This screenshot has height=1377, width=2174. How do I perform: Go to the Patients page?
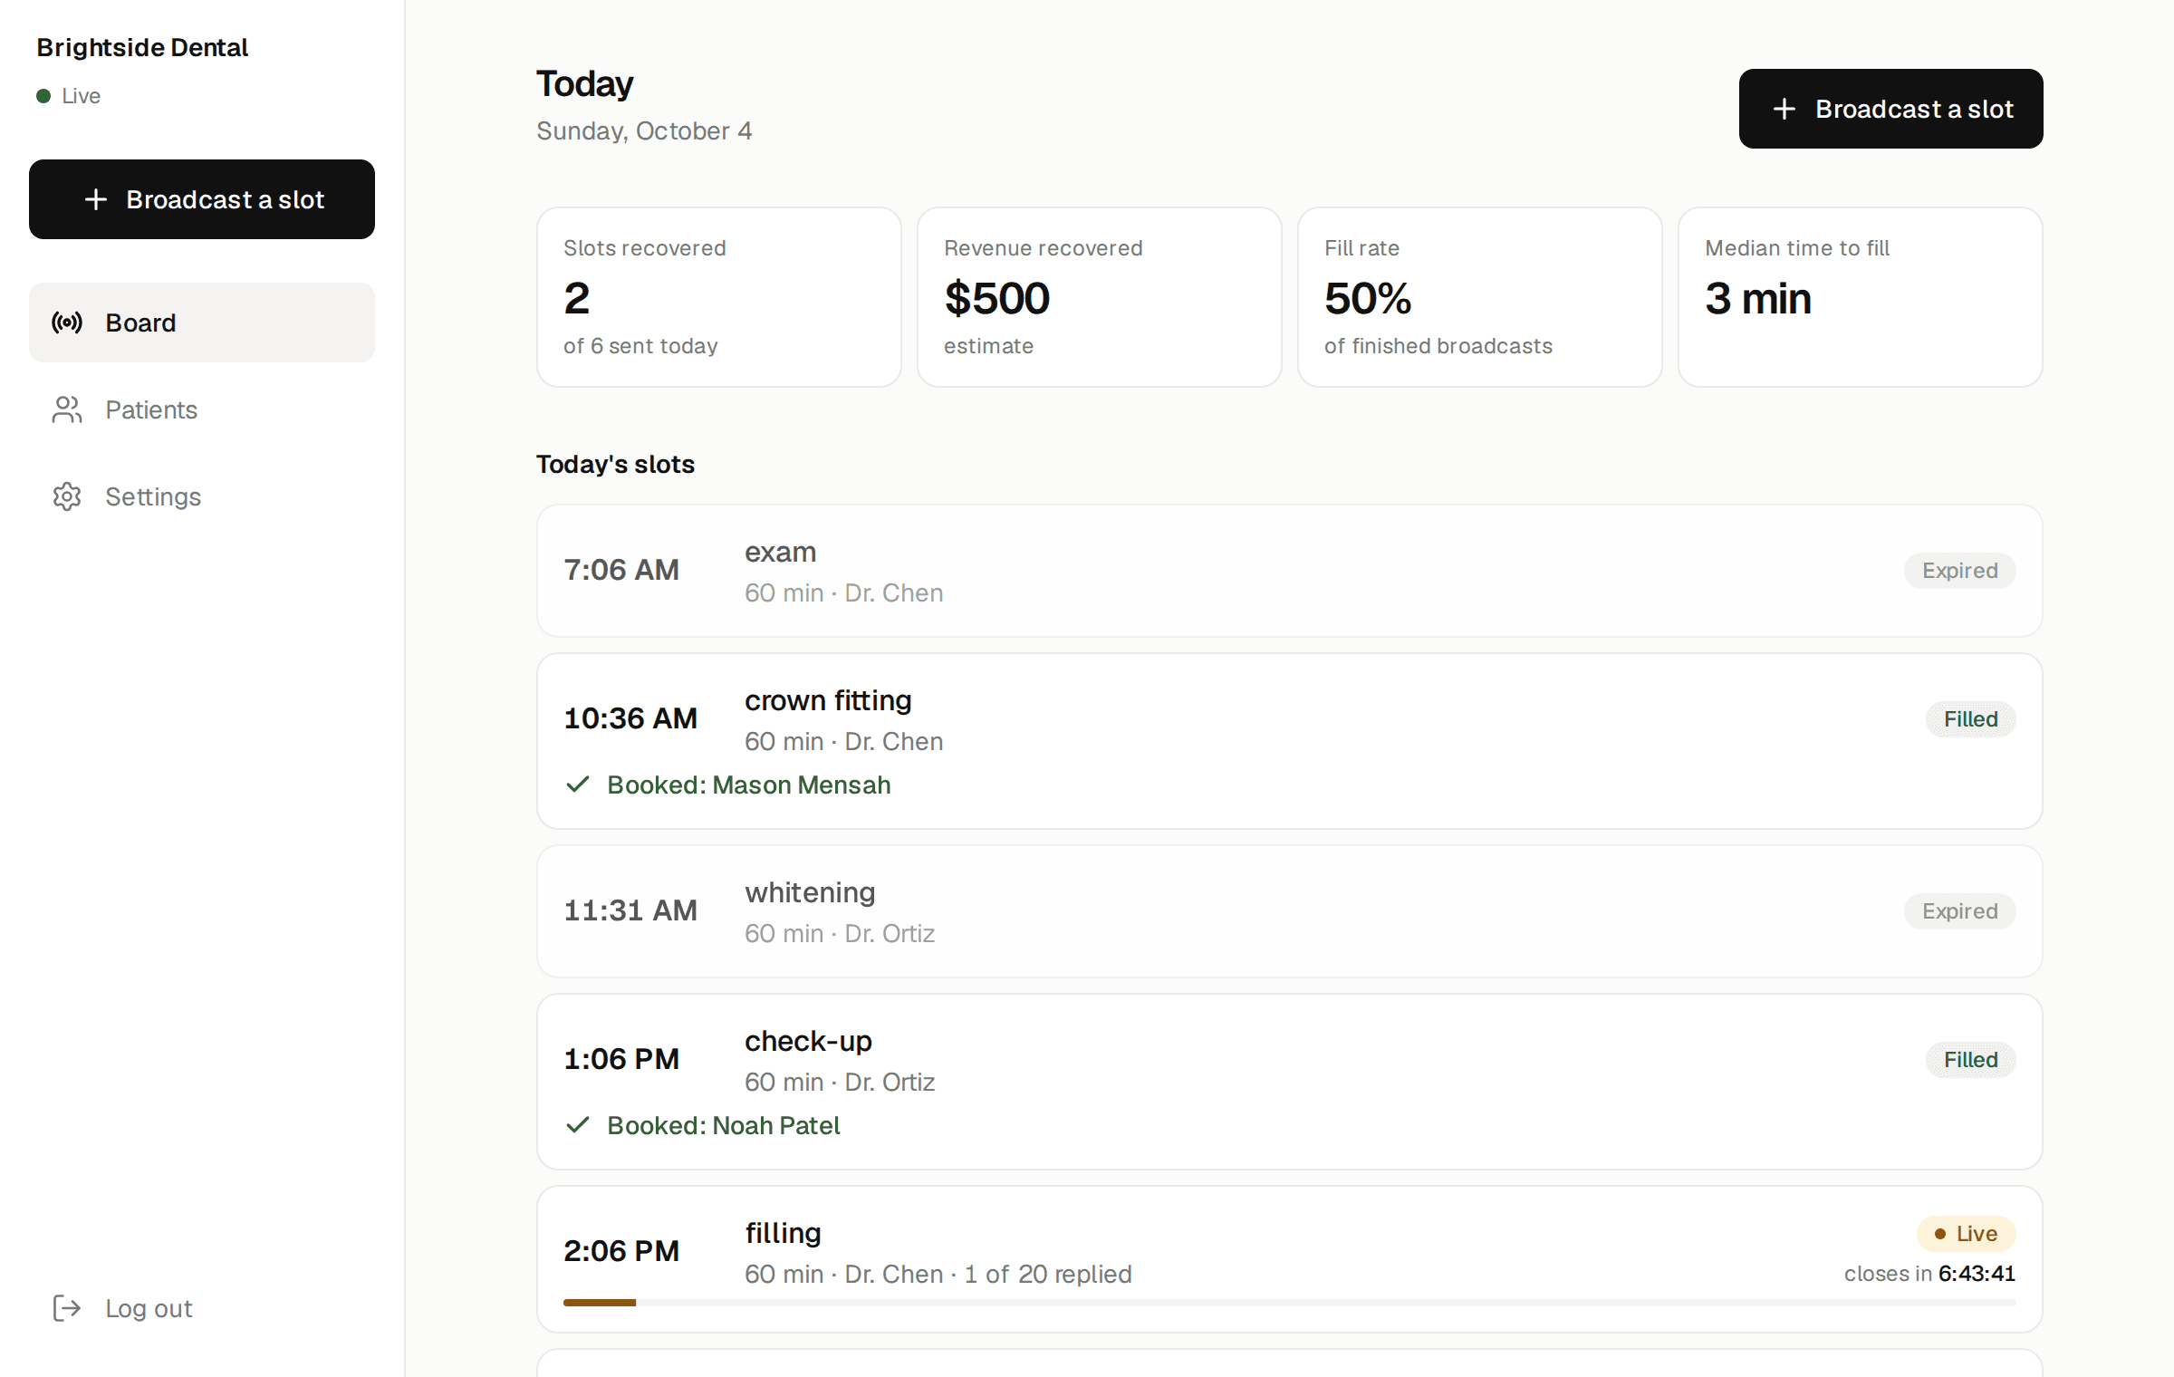click(202, 409)
